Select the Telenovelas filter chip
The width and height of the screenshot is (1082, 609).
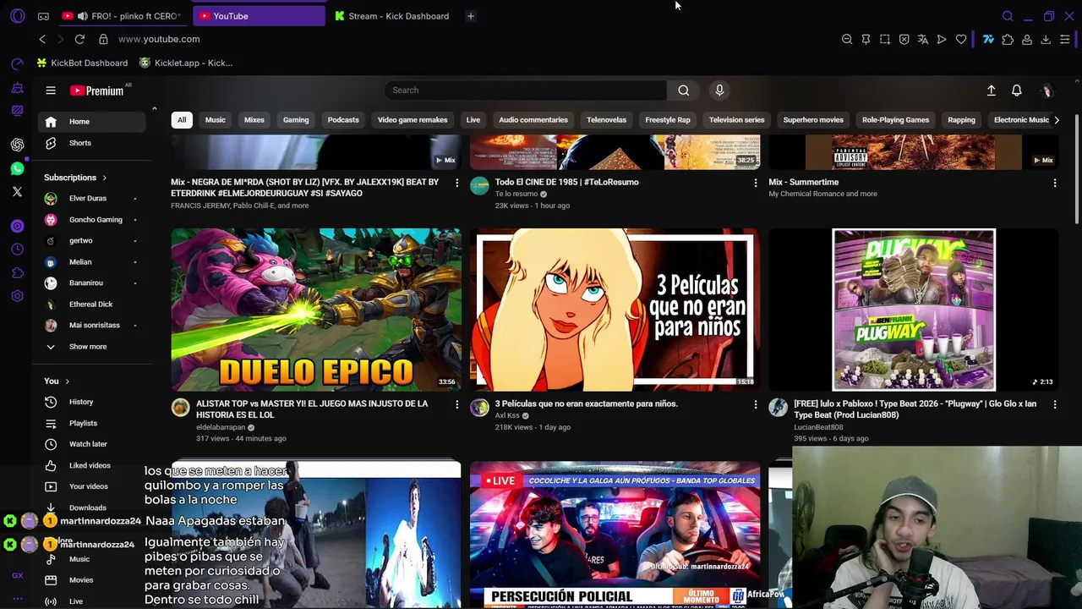[607, 120]
